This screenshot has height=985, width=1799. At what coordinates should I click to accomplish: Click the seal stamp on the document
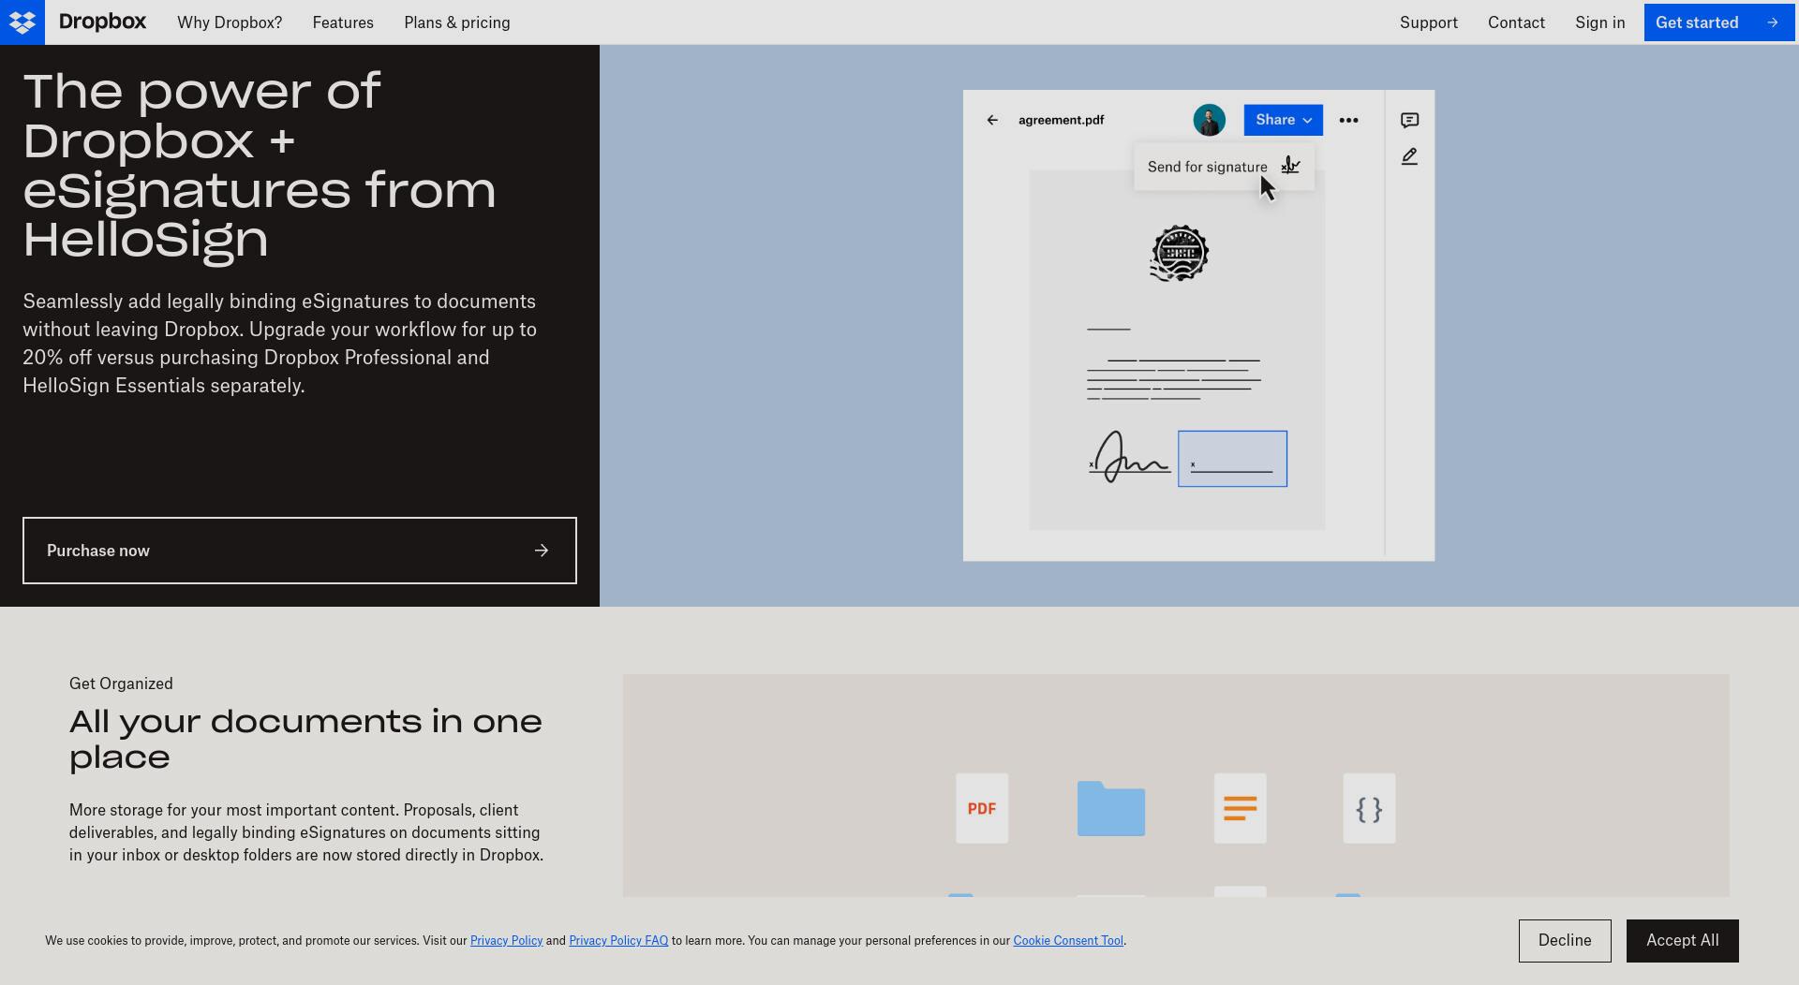pyautogui.click(x=1179, y=253)
